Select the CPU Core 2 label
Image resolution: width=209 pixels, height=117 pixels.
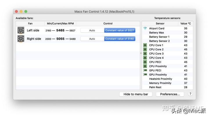coord(156,49)
